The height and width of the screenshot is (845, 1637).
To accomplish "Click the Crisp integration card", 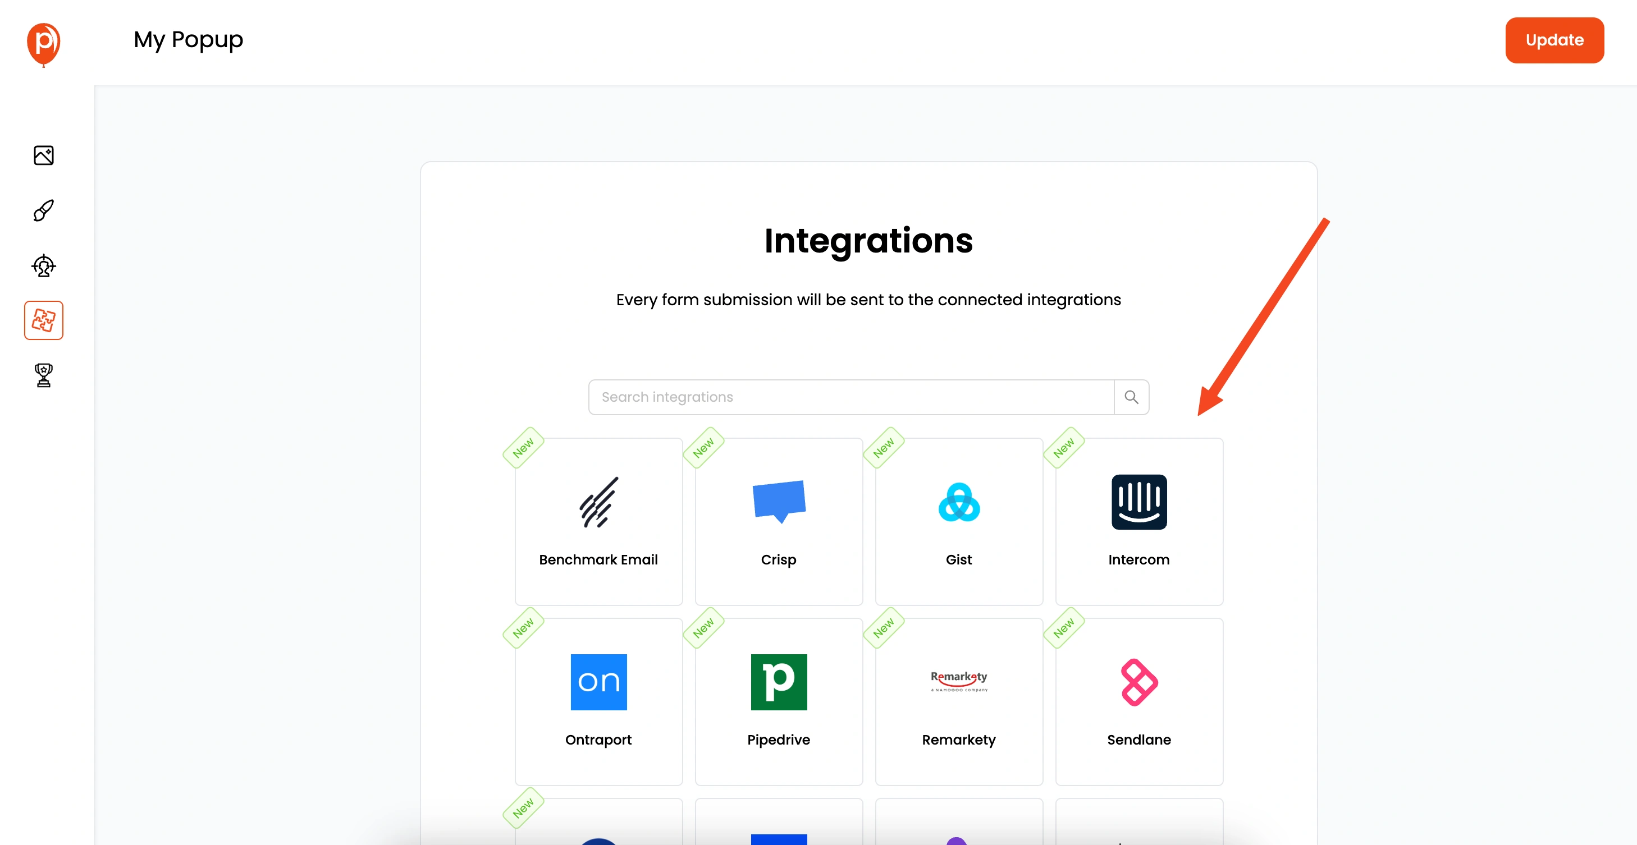I will (779, 521).
